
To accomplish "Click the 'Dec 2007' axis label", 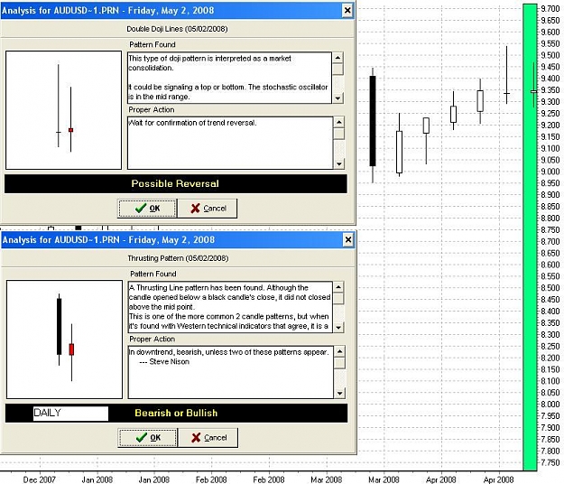I will pyautogui.click(x=39, y=479).
